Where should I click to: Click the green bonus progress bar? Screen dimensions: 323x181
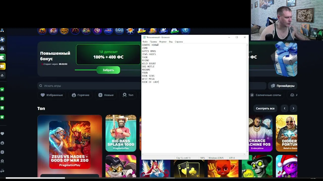[x=86, y=70]
